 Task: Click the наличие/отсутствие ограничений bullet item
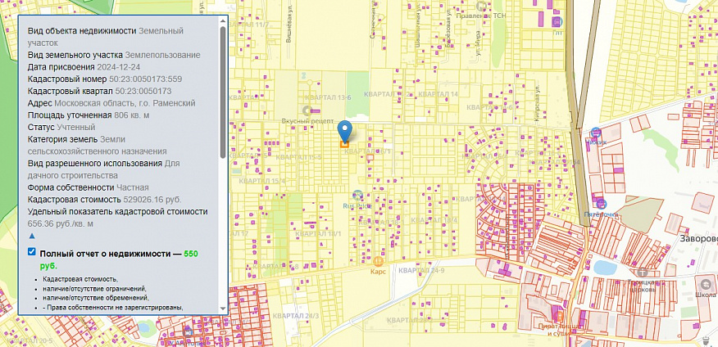(95, 288)
